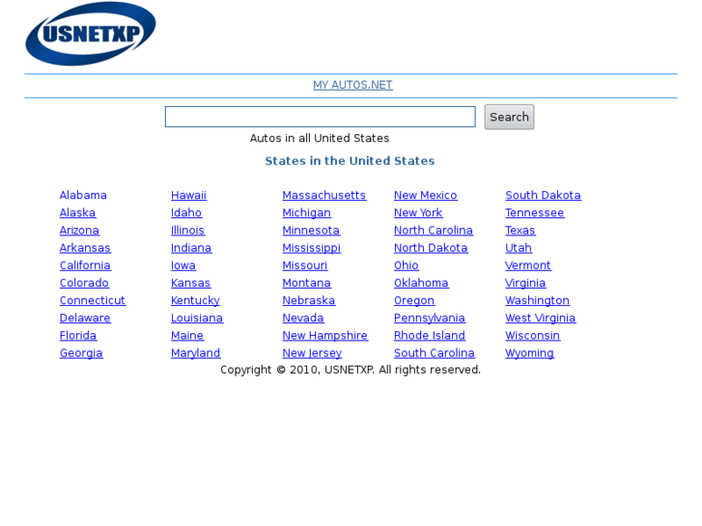Screen dimensions: 702x526
Task: Browse autos in Texas
Action: tap(520, 230)
